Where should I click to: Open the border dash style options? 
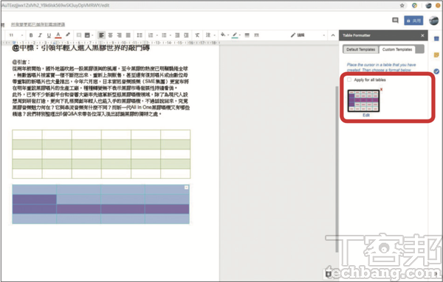click(x=256, y=35)
